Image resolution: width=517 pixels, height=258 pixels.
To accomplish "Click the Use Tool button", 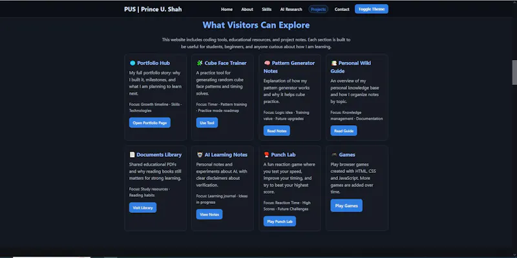I will coord(207,123).
